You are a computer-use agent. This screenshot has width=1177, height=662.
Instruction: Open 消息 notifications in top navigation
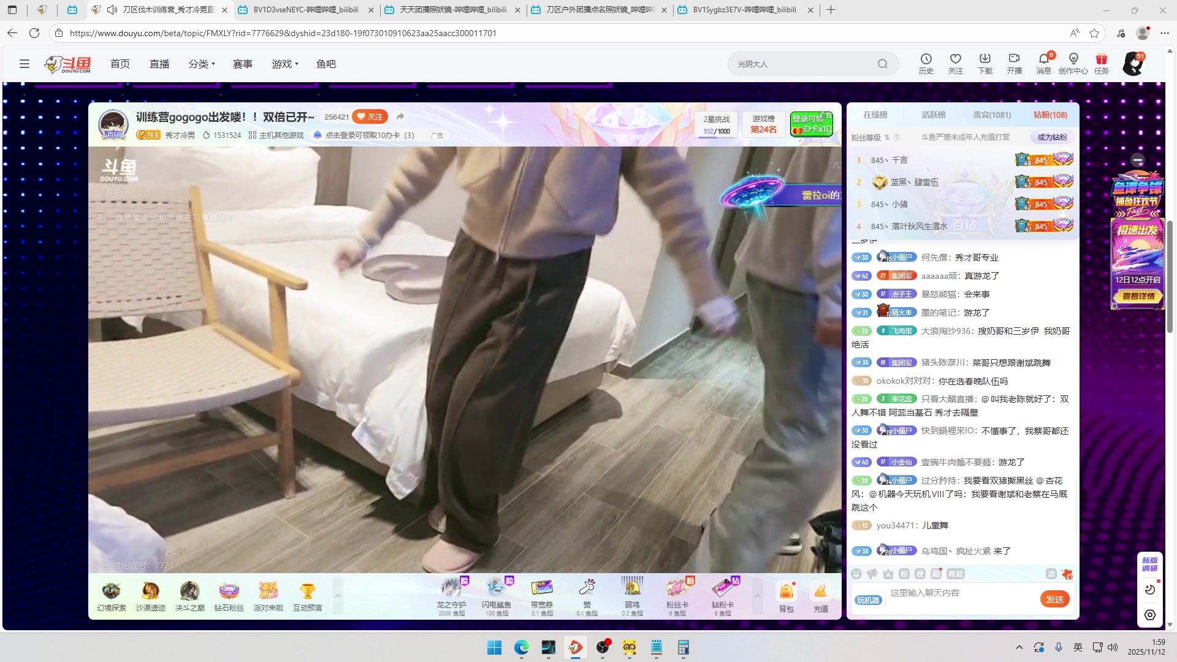pos(1043,63)
